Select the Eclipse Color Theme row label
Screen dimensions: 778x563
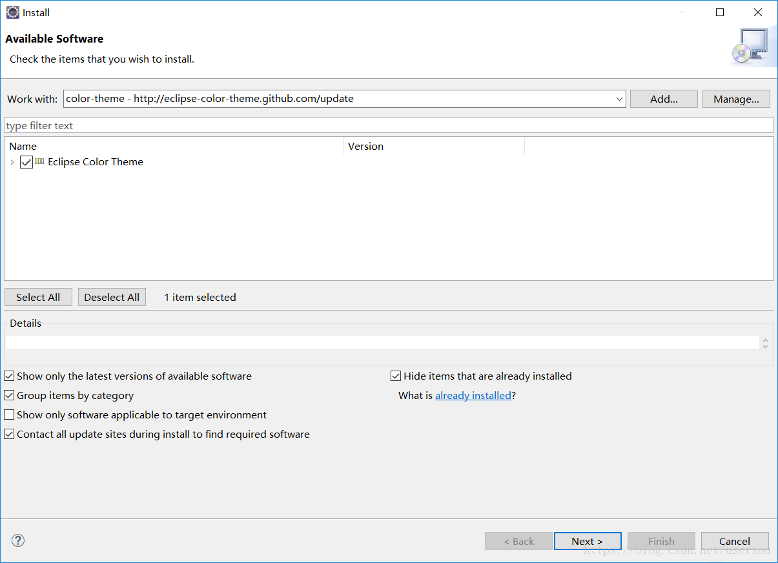[x=96, y=162]
